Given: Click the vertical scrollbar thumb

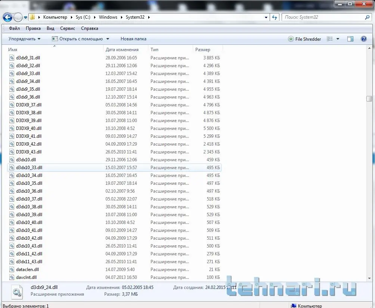Looking at the screenshot, I should (x=369, y=99).
